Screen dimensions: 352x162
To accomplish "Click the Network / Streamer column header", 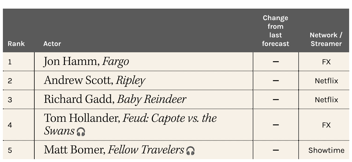I will [x=326, y=39].
